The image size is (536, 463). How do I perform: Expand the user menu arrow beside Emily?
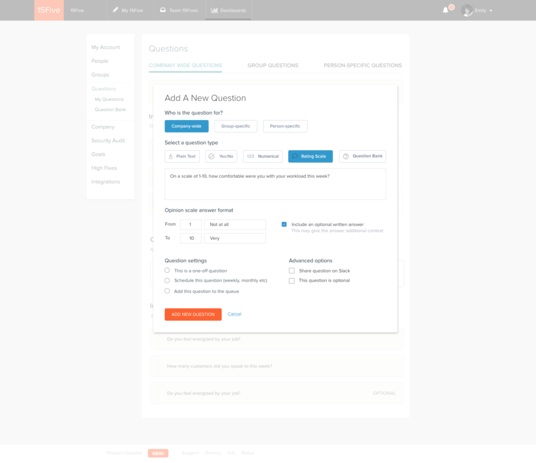tap(491, 11)
